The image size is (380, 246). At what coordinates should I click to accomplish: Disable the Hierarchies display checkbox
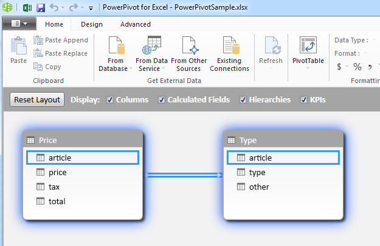(243, 99)
